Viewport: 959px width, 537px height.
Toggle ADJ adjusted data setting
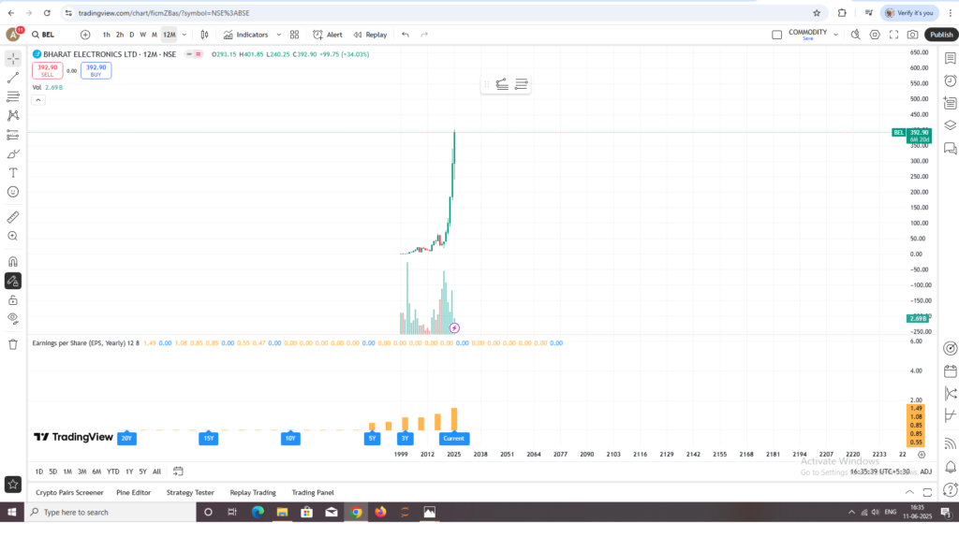(x=926, y=472)
